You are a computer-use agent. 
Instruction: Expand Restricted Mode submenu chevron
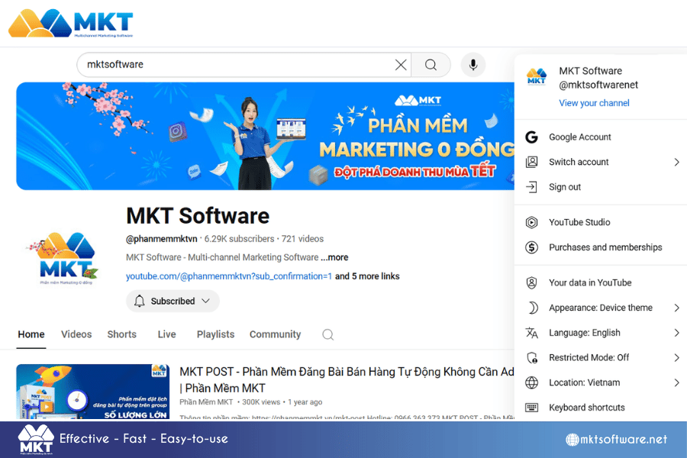pyautogui.click(x=676, y=358)
